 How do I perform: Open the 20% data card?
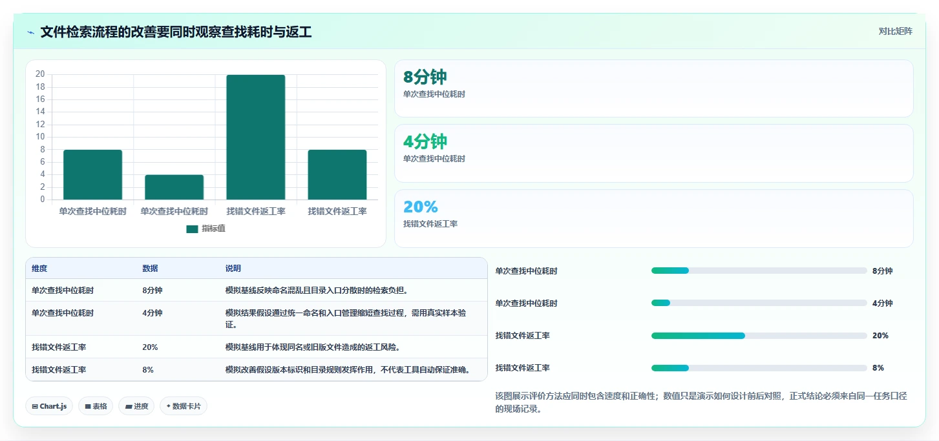tap(654, 218)
